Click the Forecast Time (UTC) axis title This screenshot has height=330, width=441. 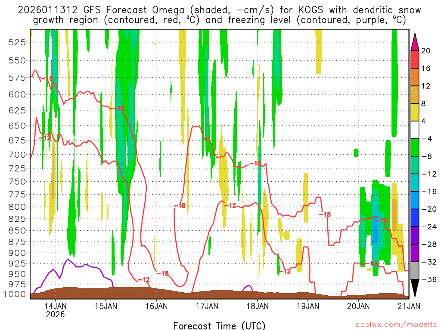point(219,326)
